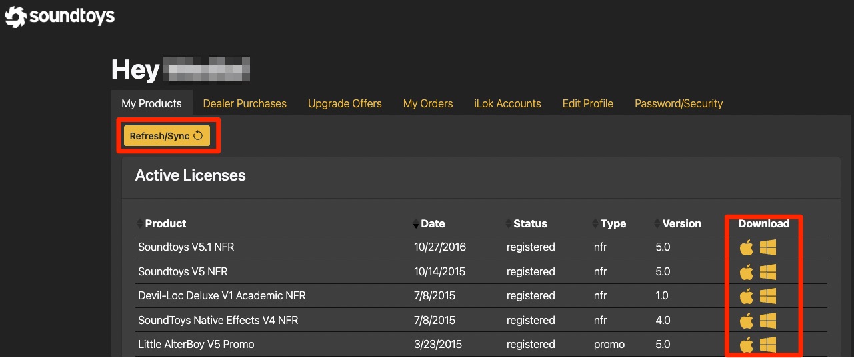
Task: Download Mac installer for Soundtoys V5 NFR
Action: 747,272
